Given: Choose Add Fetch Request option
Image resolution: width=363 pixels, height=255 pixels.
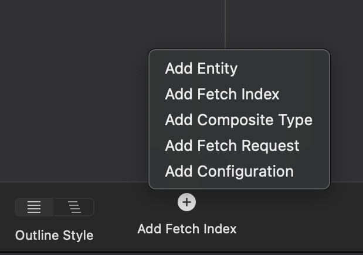Looking at the screenshot, I should pyautogui.click(x=239, y=146).
